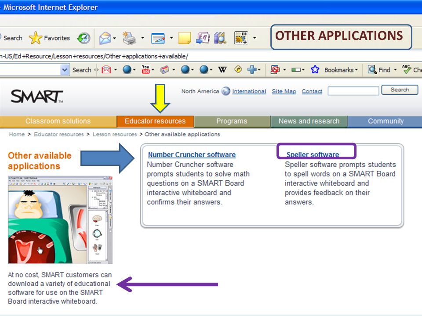Click the Home breadcrumb link
Viewport: 422px width, 316px height.
click(x=17, y=134)
